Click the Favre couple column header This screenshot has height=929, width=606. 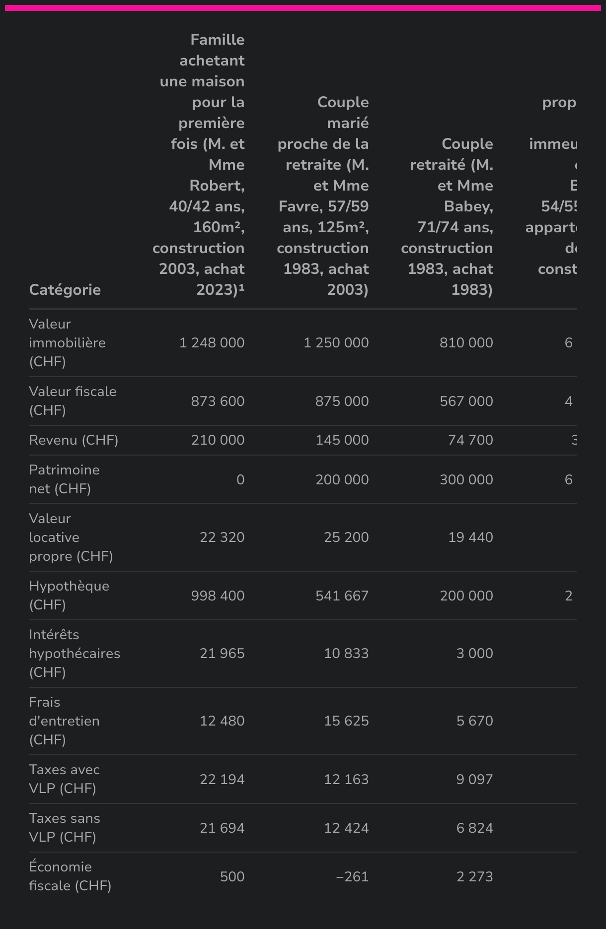[323, 196]
